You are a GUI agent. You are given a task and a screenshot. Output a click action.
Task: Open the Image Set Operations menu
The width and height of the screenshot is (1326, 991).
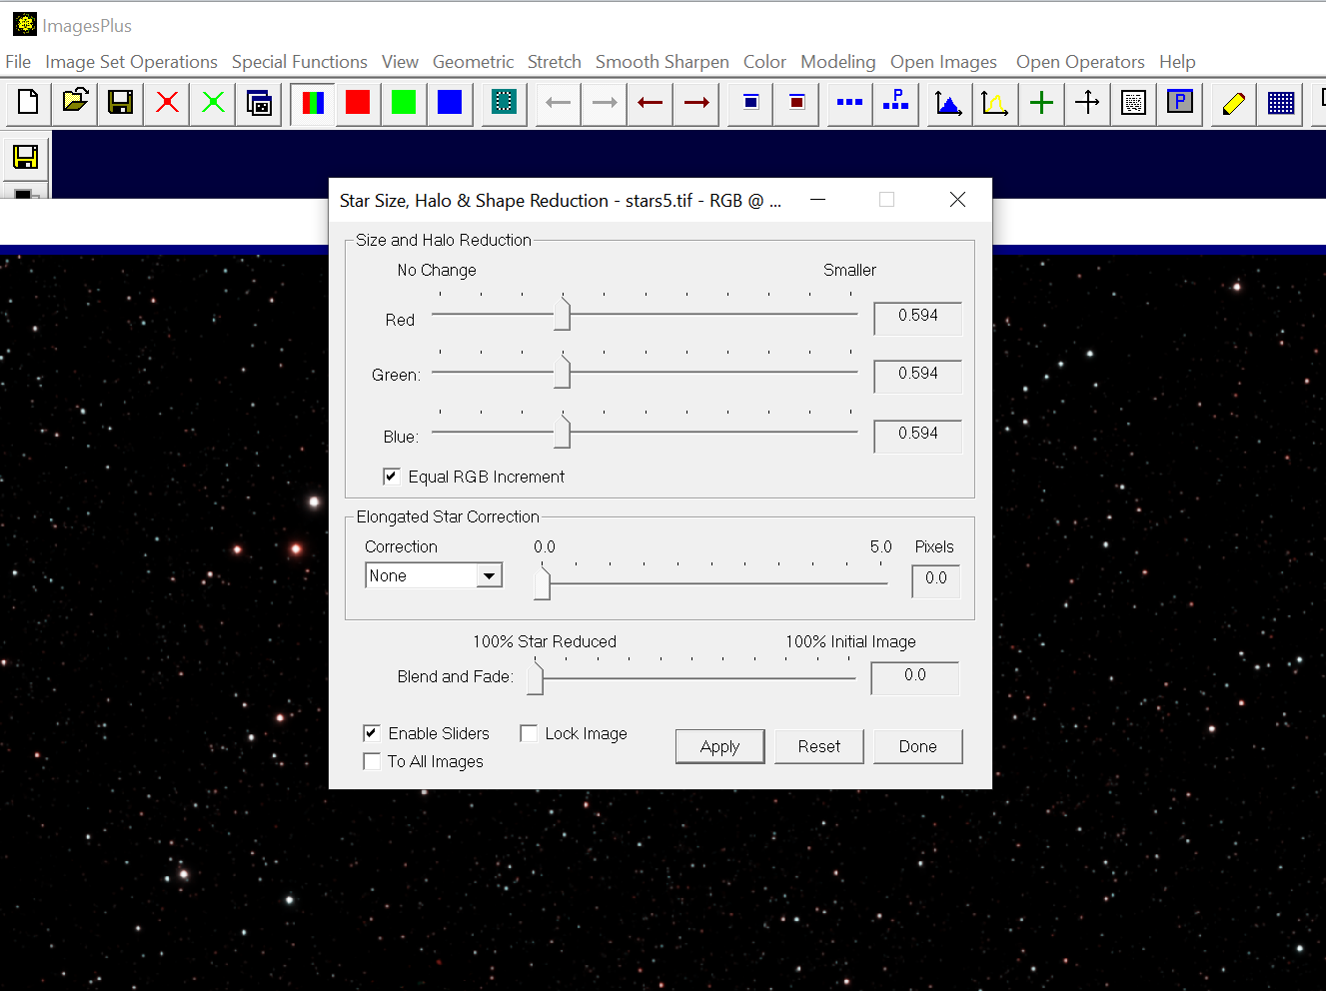click(131, 62)
